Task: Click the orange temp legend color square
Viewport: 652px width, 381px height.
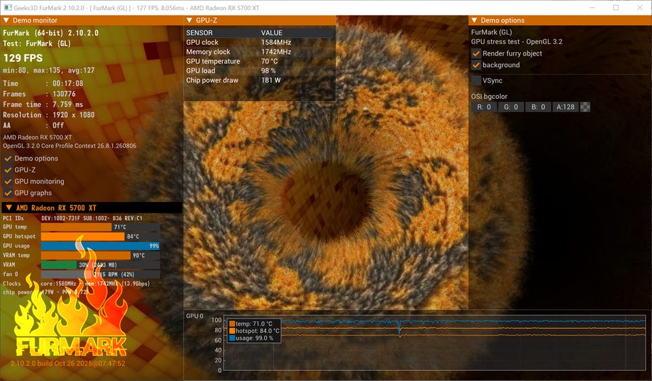Action: (232, 324)
